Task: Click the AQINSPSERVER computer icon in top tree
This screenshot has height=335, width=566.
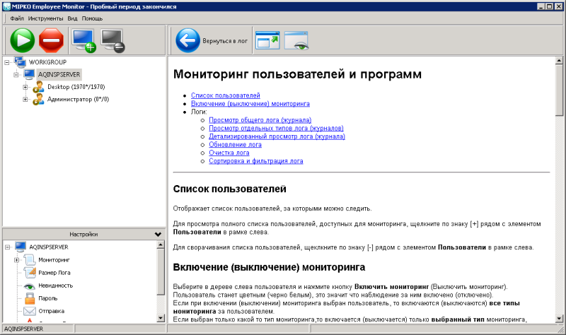Action: pyautogui.click(x=29, y=74)
